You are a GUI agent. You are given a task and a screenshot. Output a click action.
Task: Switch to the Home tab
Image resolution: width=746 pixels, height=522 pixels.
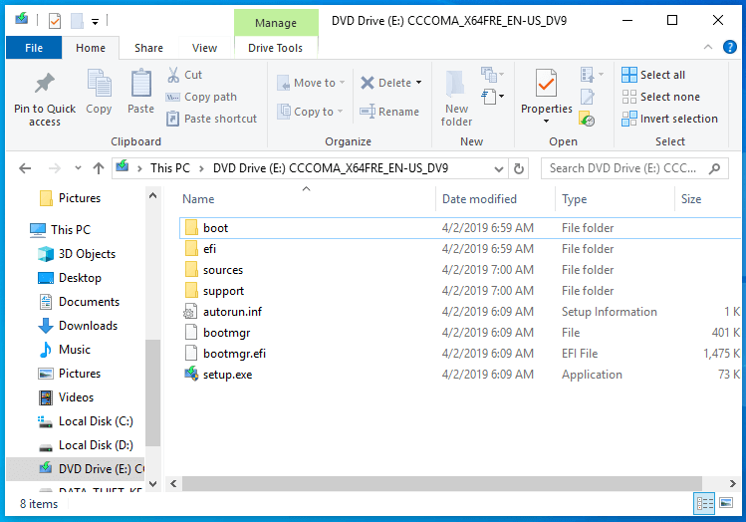tap(91, 48)
